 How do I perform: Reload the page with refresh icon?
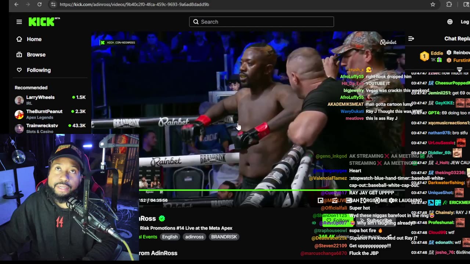pos(39,4)
